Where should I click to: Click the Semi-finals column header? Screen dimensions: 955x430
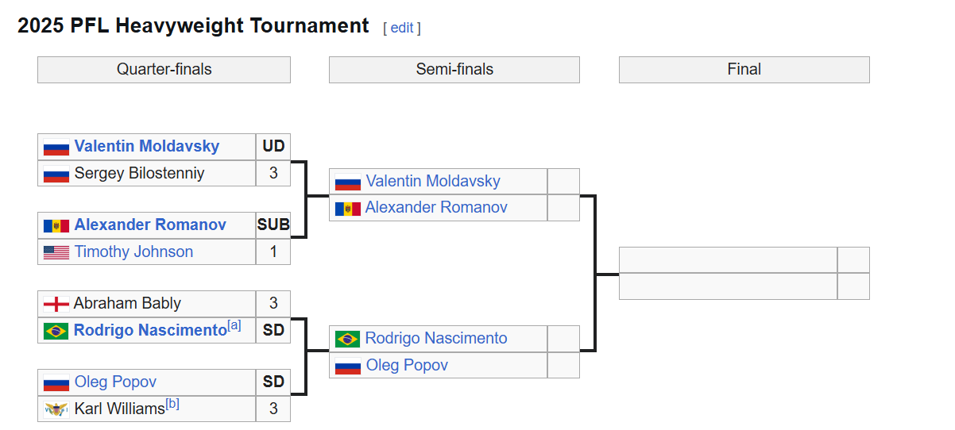(x=454, y=70)
